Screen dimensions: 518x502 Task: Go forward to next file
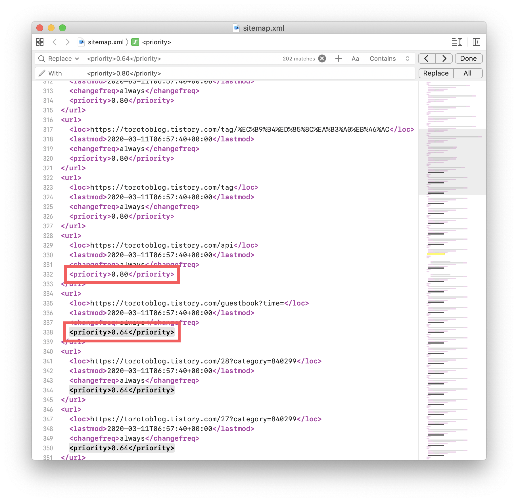click(67, 42)
